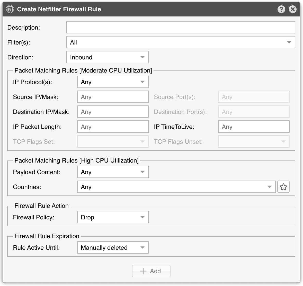Close the Create Netfilter Firewall Rule dialog
This screenshot has height=286, width=303.
(x=293, y=9)
